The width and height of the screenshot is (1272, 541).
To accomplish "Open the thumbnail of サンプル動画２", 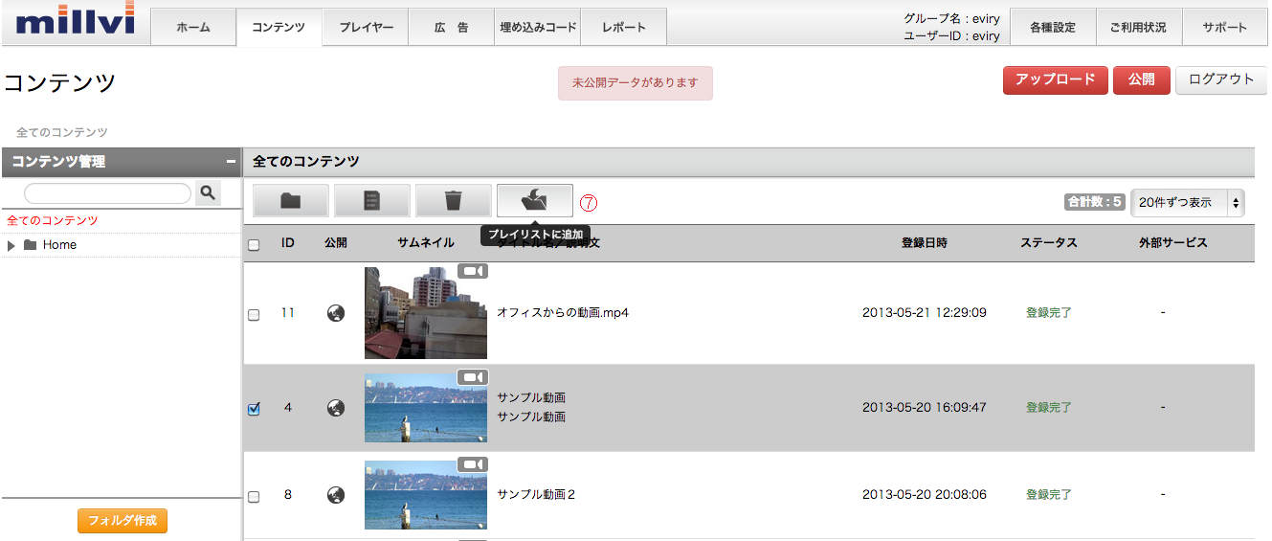I will coord(426,493).
